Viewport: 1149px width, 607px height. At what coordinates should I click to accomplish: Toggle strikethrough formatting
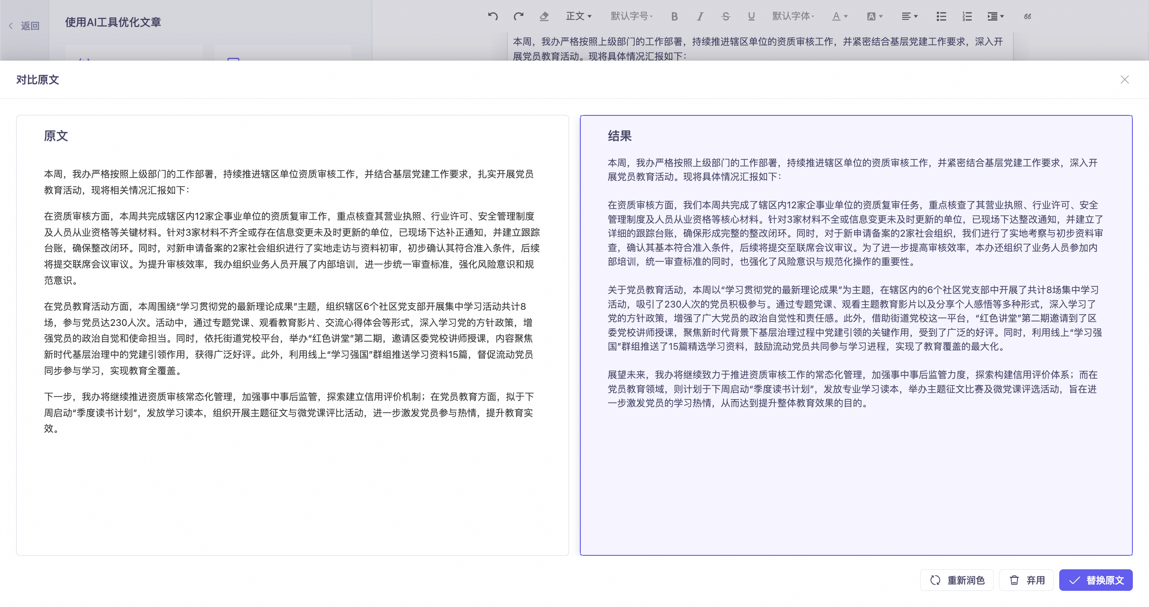pos(726,17)
